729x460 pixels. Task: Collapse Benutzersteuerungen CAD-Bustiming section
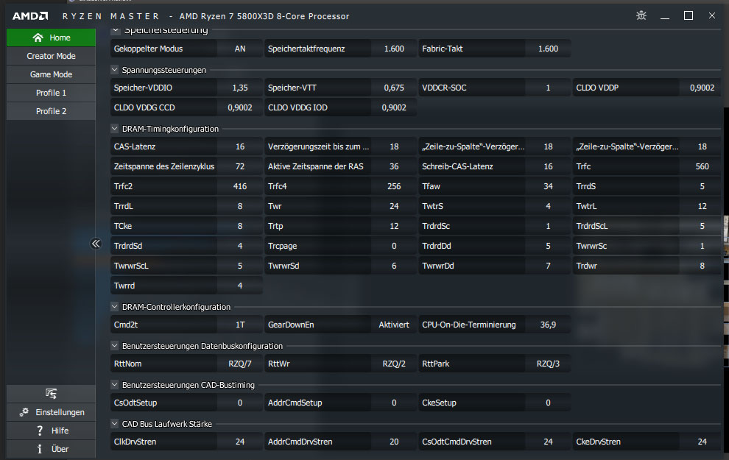pyautogui.click(x=115, y=385)
